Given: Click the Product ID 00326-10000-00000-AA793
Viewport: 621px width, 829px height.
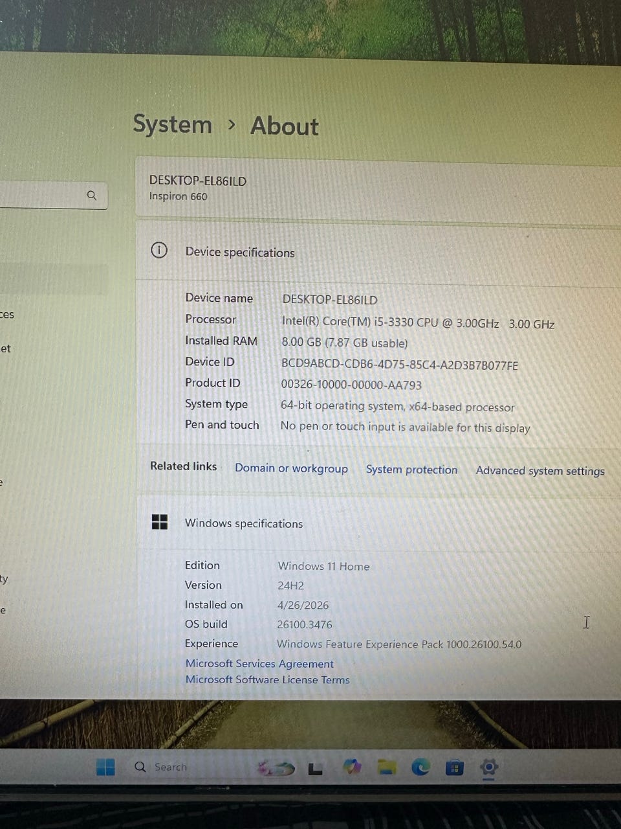Looking at the screenshot, I should pyautogui.click(x=351, y=385).
